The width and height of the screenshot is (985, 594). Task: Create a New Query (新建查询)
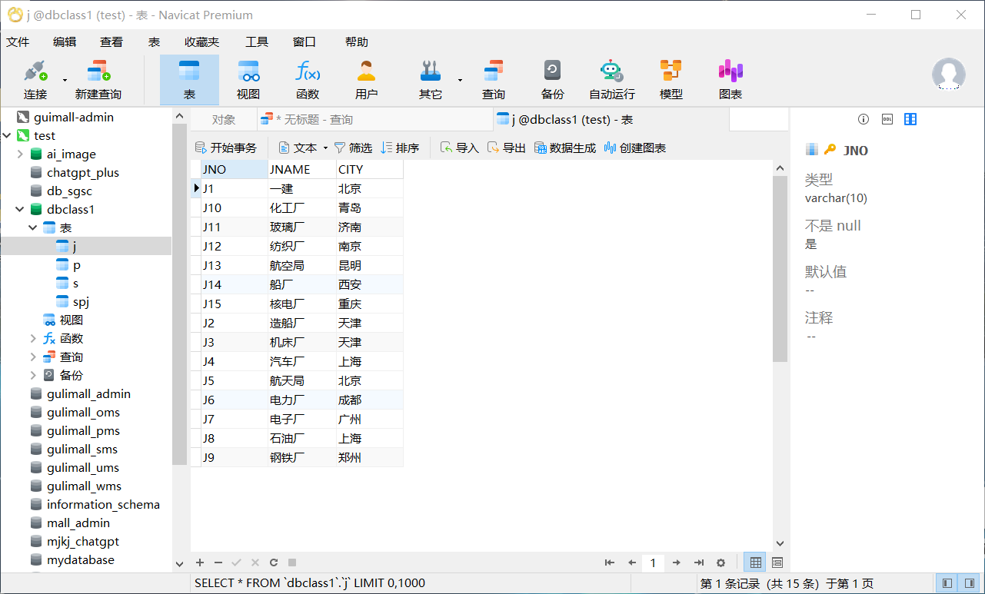coord(98,77)
